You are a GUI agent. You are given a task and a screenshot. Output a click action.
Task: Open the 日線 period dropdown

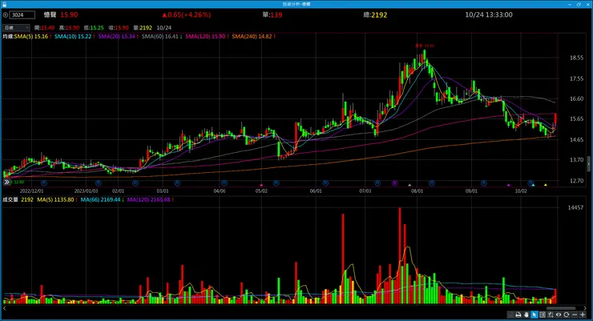tap(16, 27)
